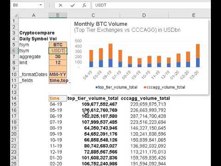
Task: Select the BTC fsym cell
Action: (58, 45)
